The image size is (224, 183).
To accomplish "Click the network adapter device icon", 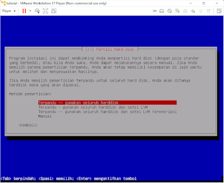I will (177, 11).
